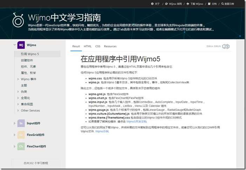
Task: Click the FlexChart组件 heading label
Action: click(36, 146)
